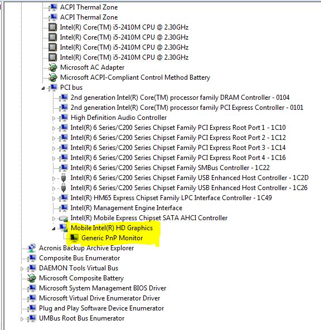Select third Intel Core i5-2410M CPU entry
The height and width of the screenshot is (330, 321).
click(124, 47)
